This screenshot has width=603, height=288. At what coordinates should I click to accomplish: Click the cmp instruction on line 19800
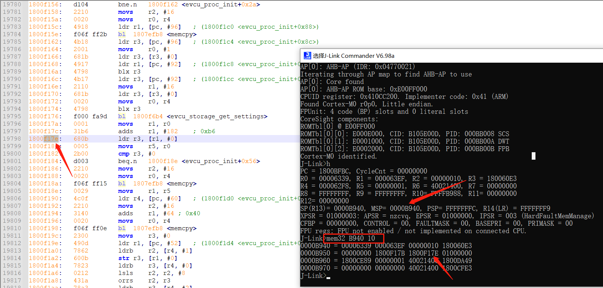tap(124, 154)
